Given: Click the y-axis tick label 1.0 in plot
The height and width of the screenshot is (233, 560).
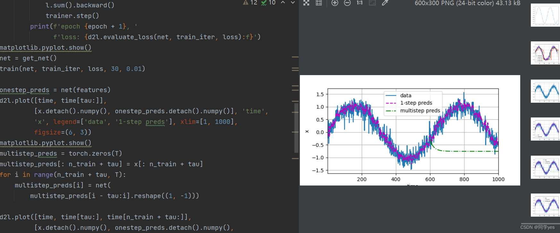Looking at the screenshot, I should 320,107.
